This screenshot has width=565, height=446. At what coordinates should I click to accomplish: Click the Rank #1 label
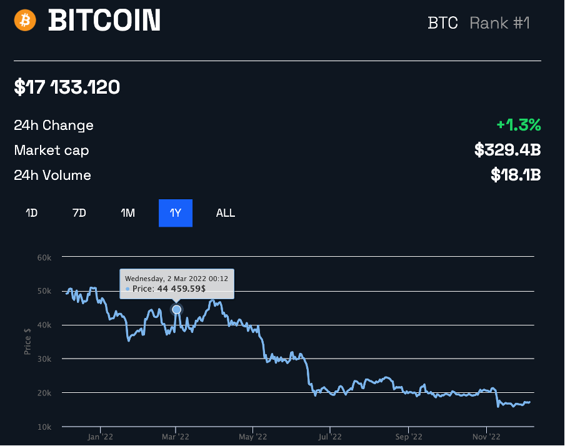click(x=500, y=23)
